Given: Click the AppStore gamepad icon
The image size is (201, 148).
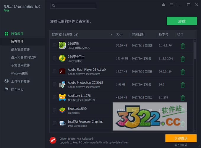Looking at the screenshot, I should click(x=62, y=97).
